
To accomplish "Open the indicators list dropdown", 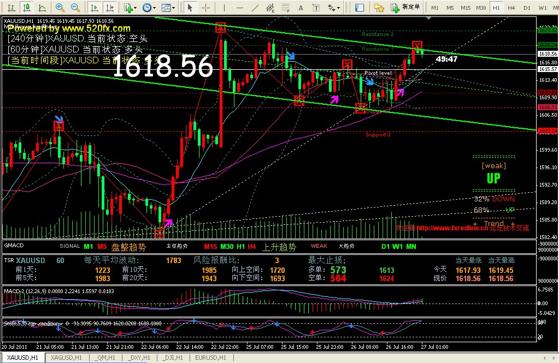I will tap(130, 8).
